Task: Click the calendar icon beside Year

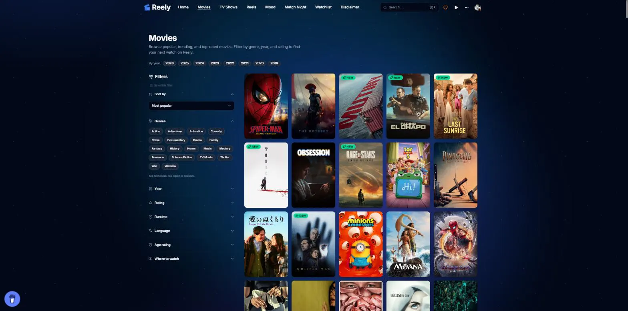Action: 151,189
